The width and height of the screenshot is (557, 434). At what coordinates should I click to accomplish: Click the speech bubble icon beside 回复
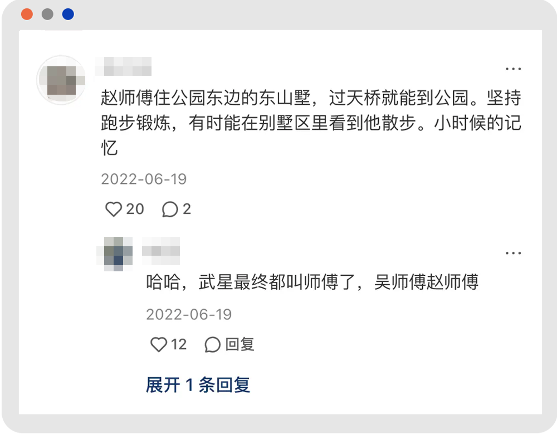pos(212,345)
